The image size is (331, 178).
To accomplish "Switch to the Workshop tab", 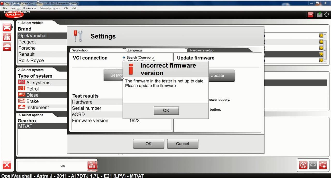I will 80,50.
